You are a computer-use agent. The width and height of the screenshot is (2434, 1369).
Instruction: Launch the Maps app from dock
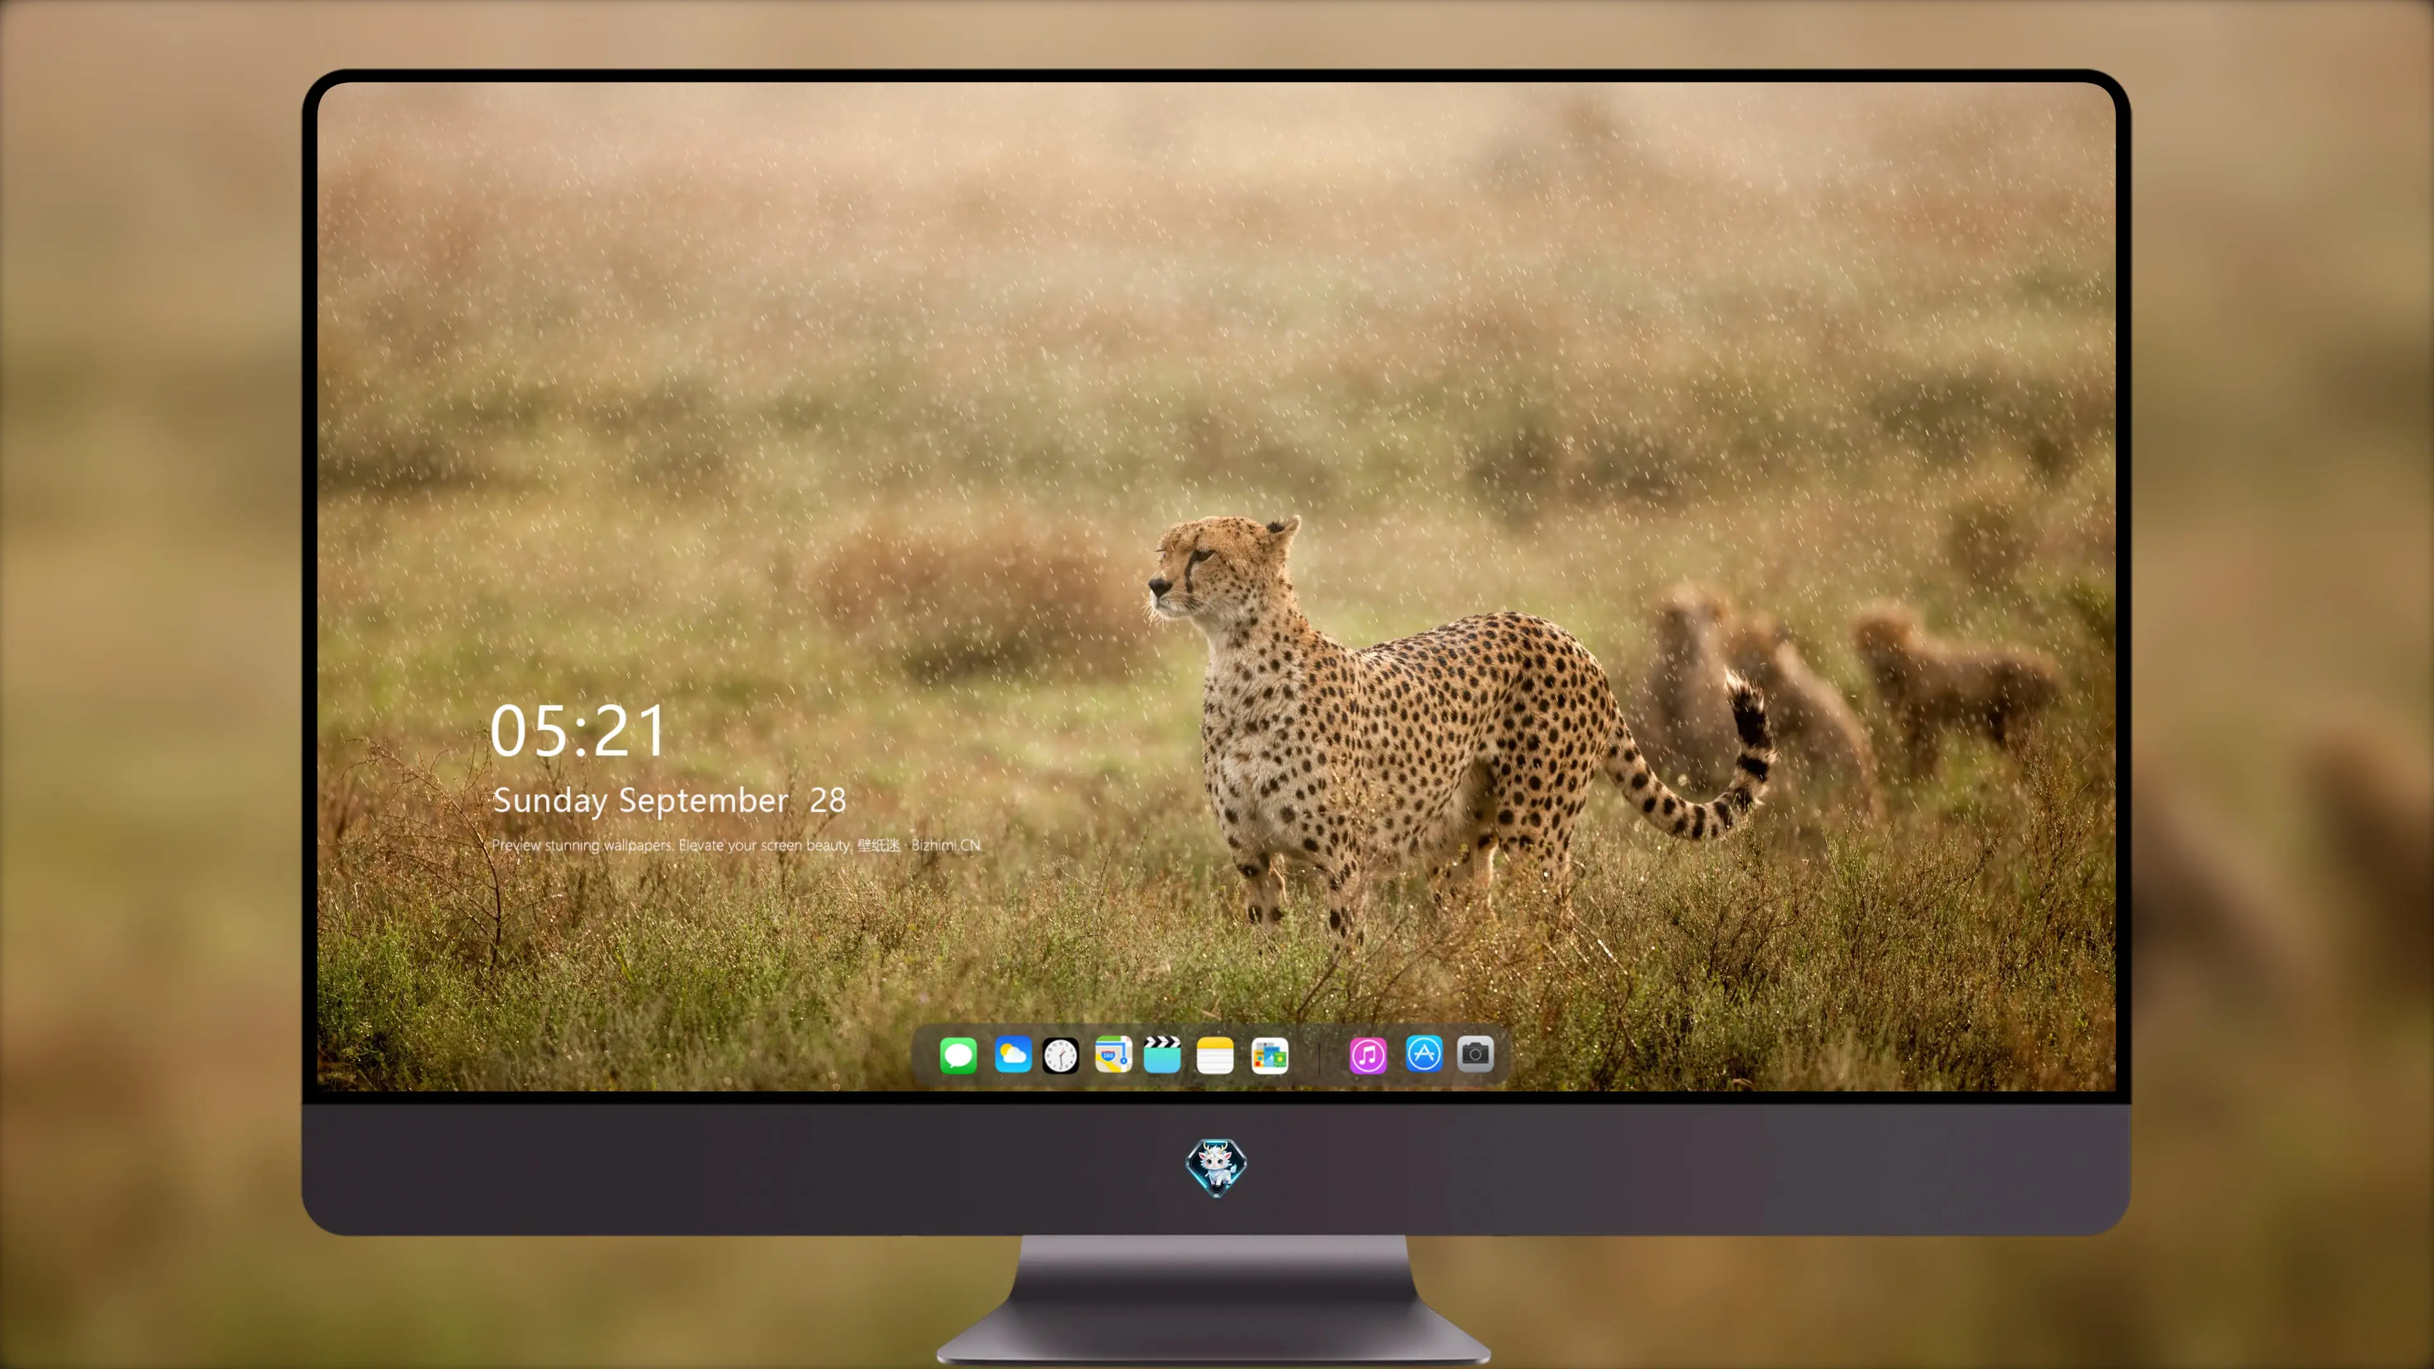1113,1055
